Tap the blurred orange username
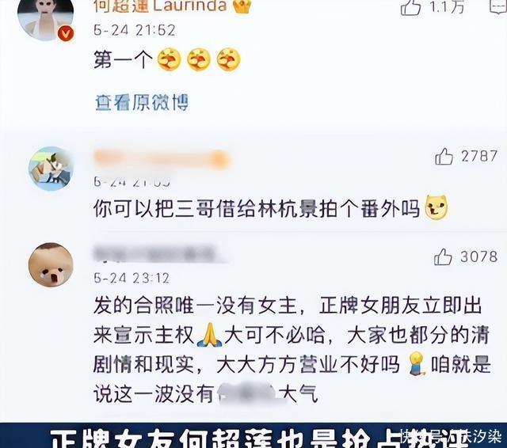The height and width of the screenshot is (448, 507). [162, 160]
